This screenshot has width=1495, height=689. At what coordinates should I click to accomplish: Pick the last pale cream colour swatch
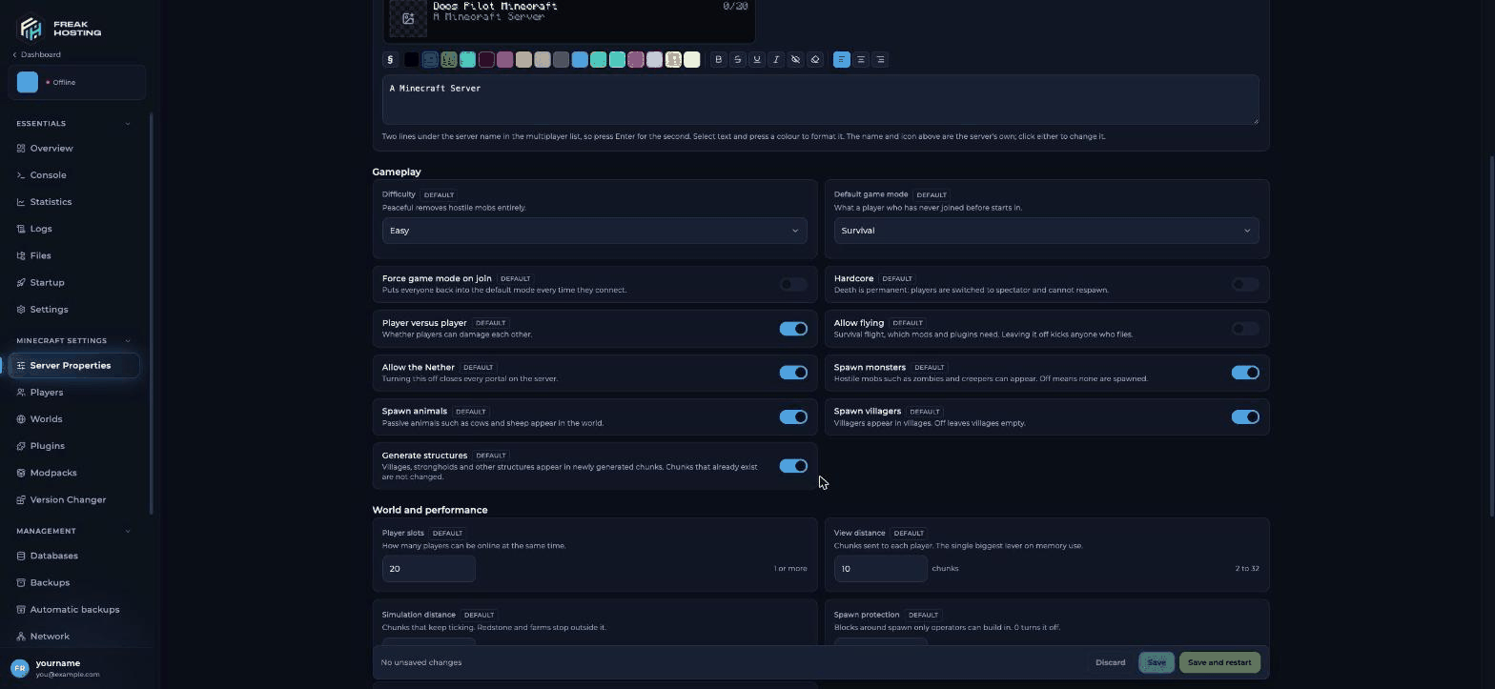(692, 59)
